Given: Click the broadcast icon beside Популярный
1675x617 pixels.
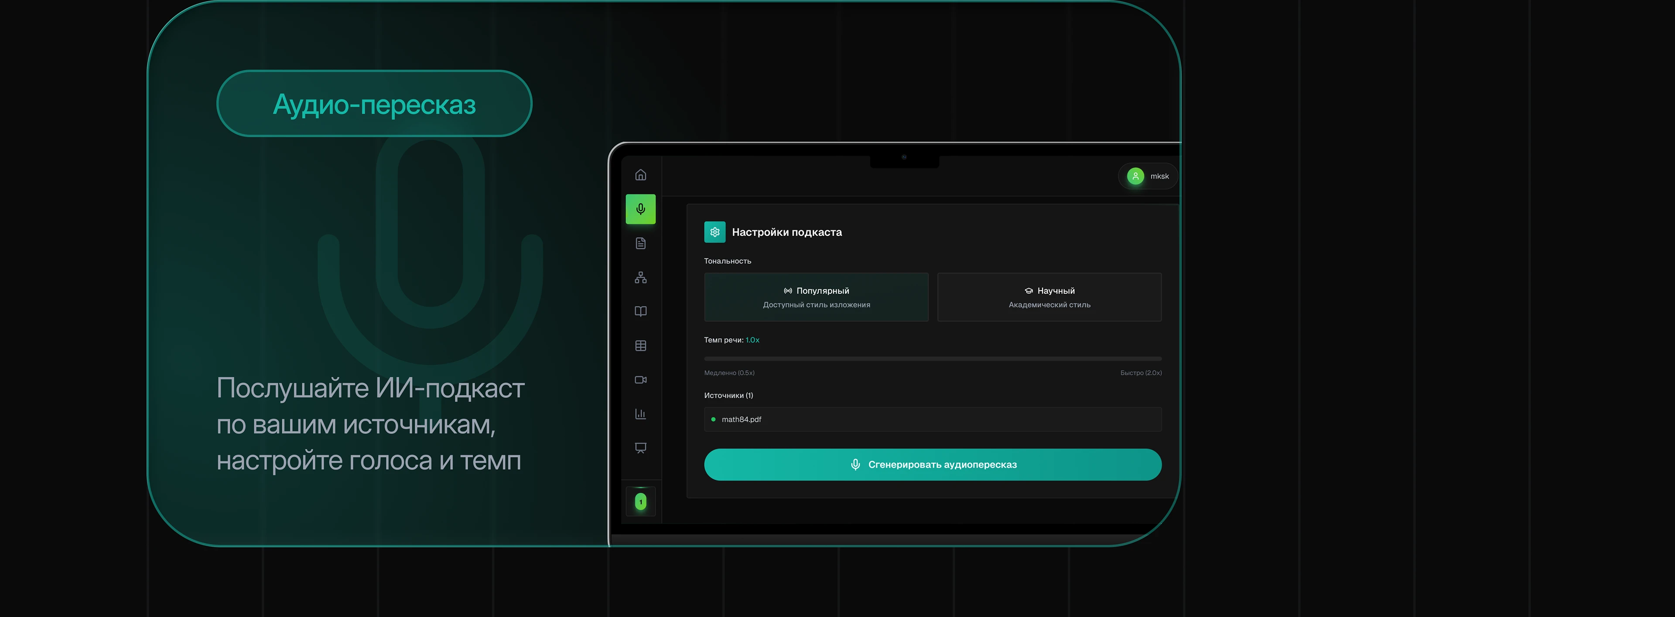Looking at the screenshot, I should pos(788,291).
